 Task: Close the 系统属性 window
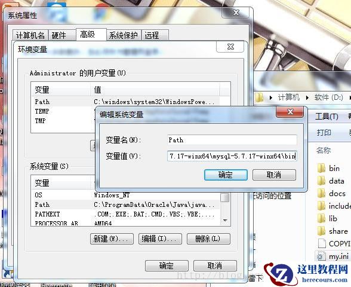236,13
